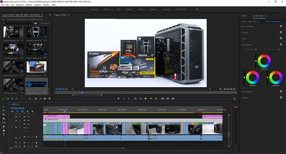Play the program monitor

tap(146, 99)
